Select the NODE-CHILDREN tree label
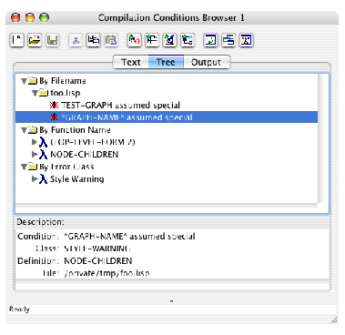 click(85, 155)
